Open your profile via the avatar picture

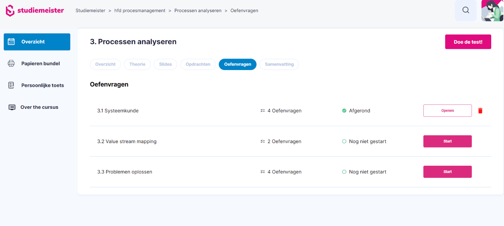(x=492, y=10)
